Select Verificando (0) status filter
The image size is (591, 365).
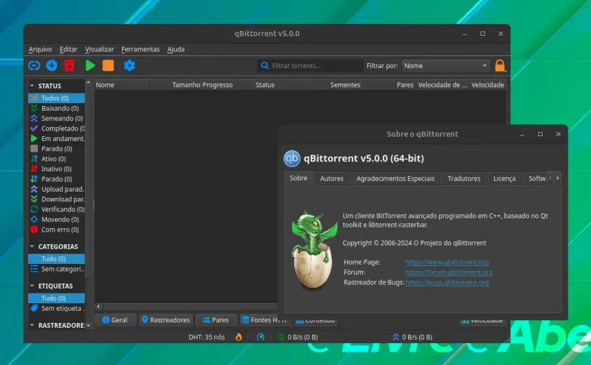(56, 209)
